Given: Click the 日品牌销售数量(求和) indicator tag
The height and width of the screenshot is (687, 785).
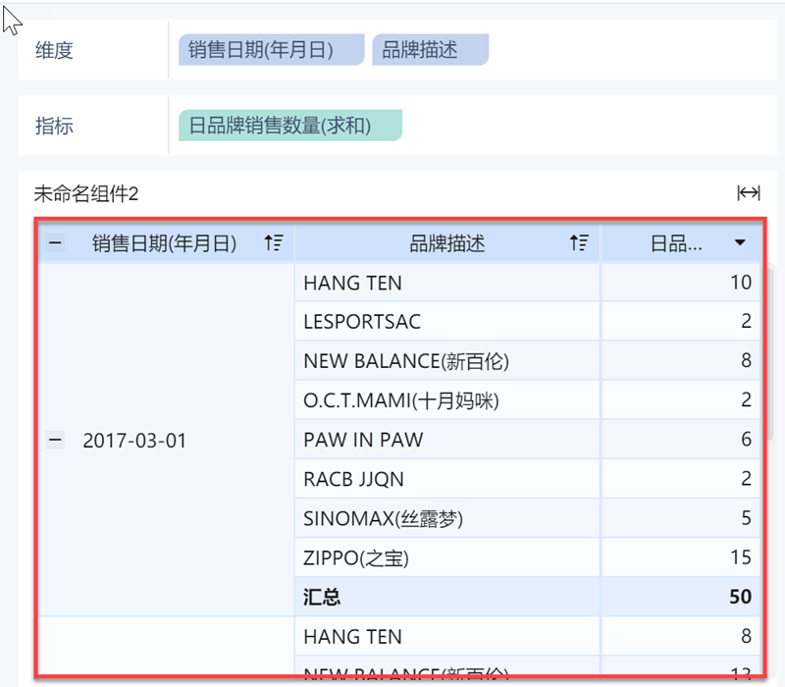Looking at the screenshot, I should (289, 126).
